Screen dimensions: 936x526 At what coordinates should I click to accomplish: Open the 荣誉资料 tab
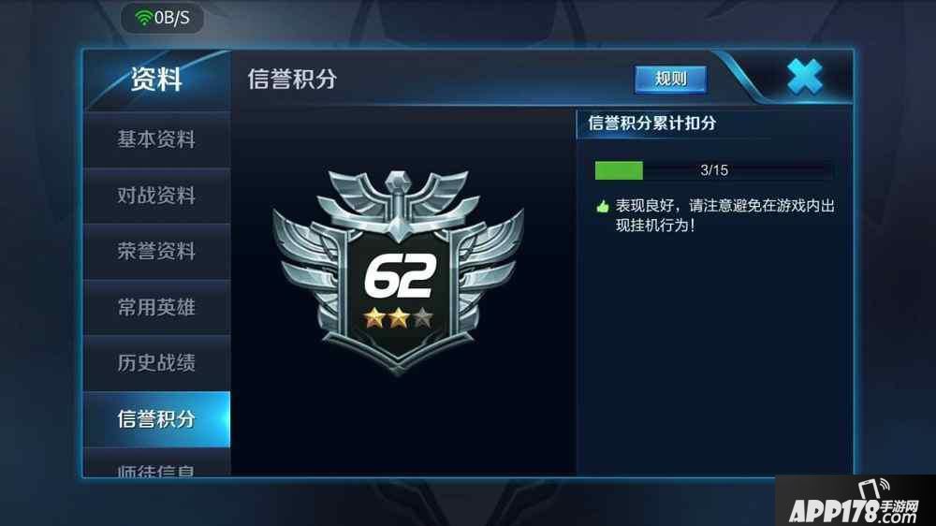[x=156, y=252]
